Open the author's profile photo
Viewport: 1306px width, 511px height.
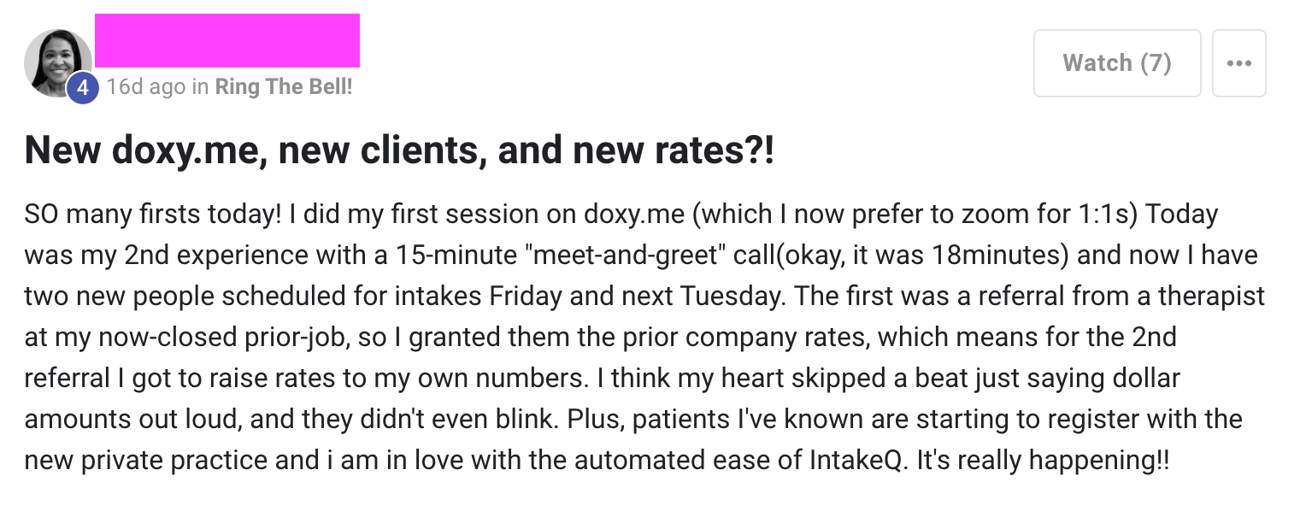coord(56,62)
